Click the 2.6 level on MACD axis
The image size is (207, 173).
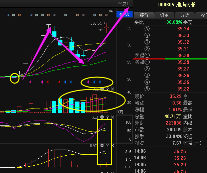click(x=128, y=152)
